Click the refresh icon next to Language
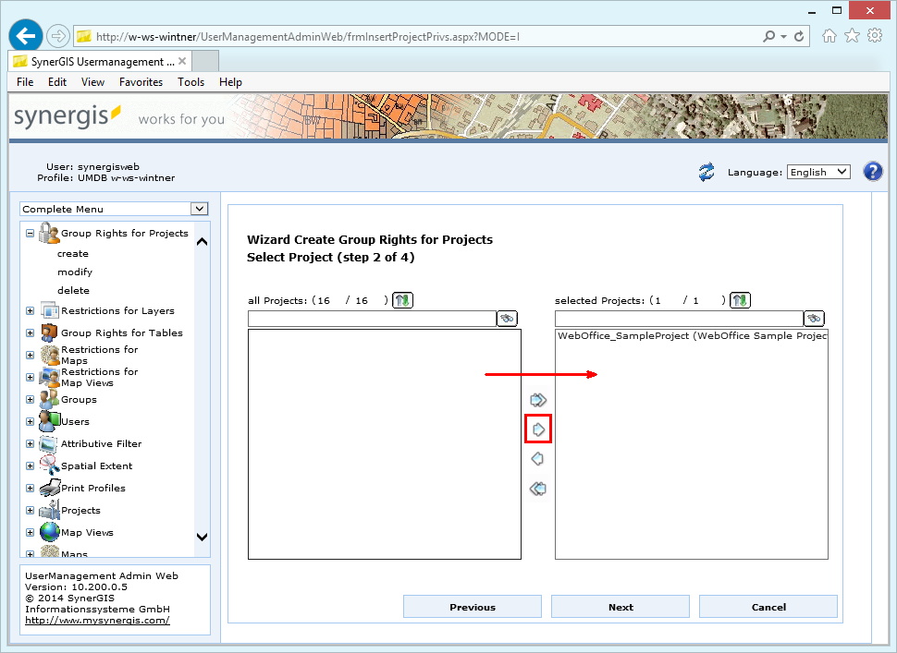897x653 pixels. pyautogui.click(x=707, y=172)
